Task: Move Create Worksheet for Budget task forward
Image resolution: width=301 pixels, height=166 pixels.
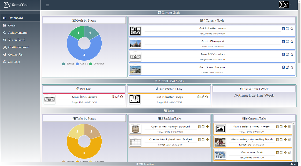Action: pos(207,139)
